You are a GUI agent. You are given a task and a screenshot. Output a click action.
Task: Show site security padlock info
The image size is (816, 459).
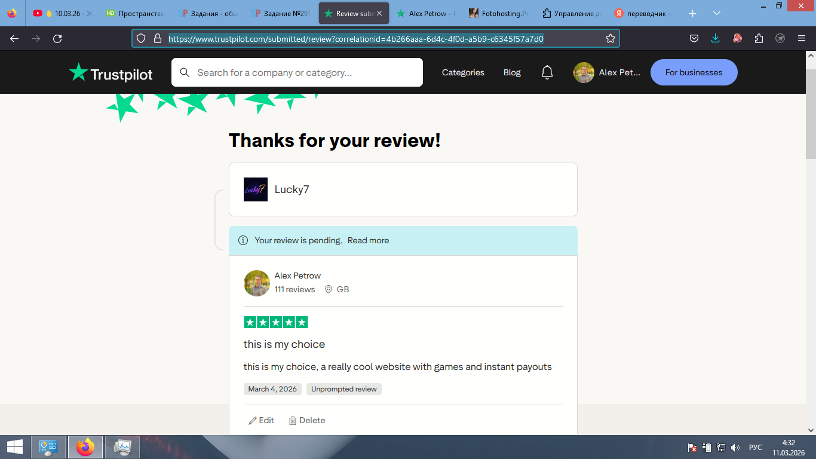pyautogui.click(x=158, y=38)
